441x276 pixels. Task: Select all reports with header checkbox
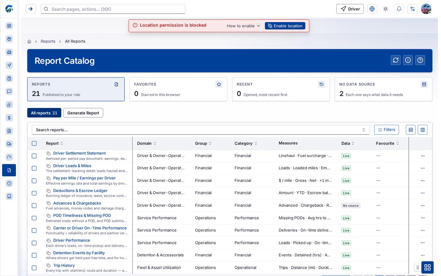(x=34, y=144)
